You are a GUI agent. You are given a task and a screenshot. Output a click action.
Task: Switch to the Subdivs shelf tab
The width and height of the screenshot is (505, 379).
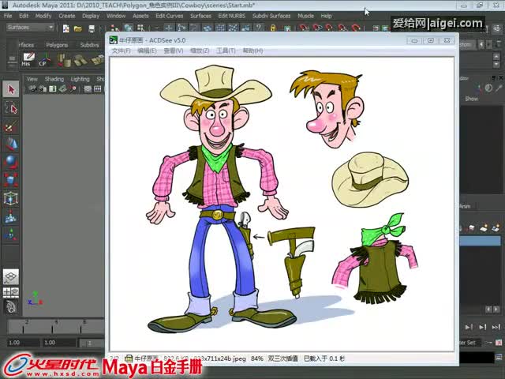[x=89, y=45]
